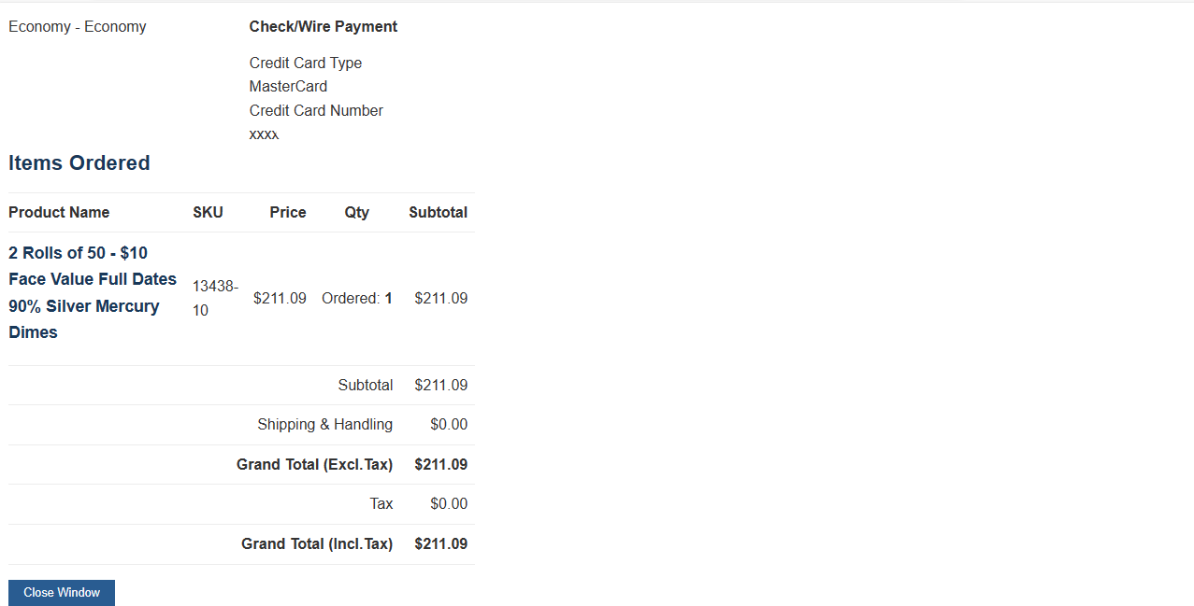Select the SKU value 13438-10
This screenshot has height=606, width=1194.
(215, 298)
